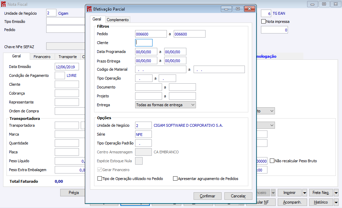This screenshot has width=342, height=208.
Task: Click the first Projeto field
Action: point(148,96)
